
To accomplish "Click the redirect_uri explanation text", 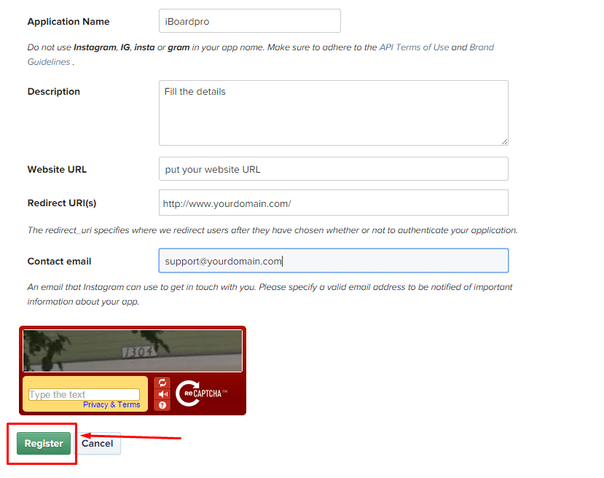I will [272, 230].
